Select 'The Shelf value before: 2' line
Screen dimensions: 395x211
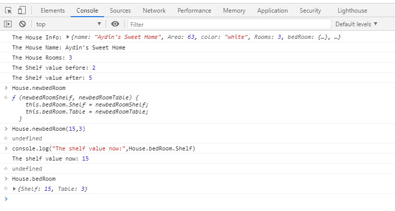(x=54, y=68)
